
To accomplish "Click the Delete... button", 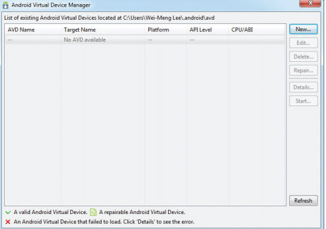I will [x=303, y=57].
